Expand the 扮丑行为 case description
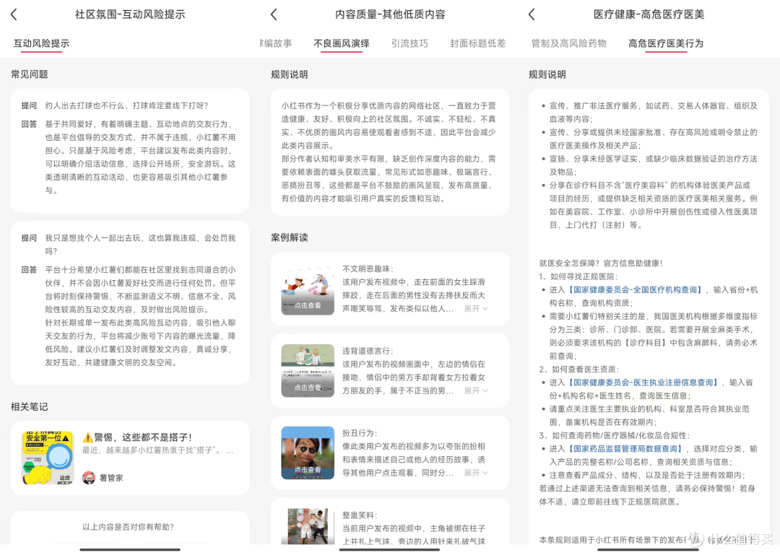Image resolution: width=780 pixels, height=555 pixels. tap(475, 473)
